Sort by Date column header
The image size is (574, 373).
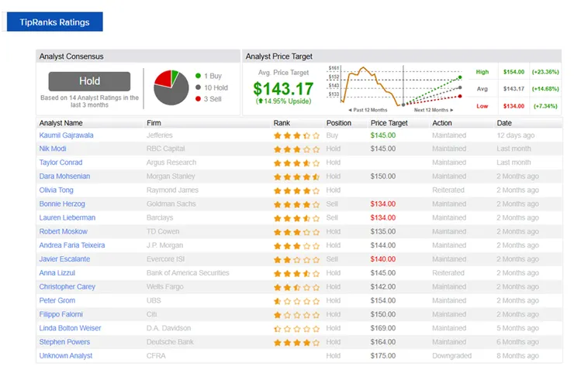point(504,123)
